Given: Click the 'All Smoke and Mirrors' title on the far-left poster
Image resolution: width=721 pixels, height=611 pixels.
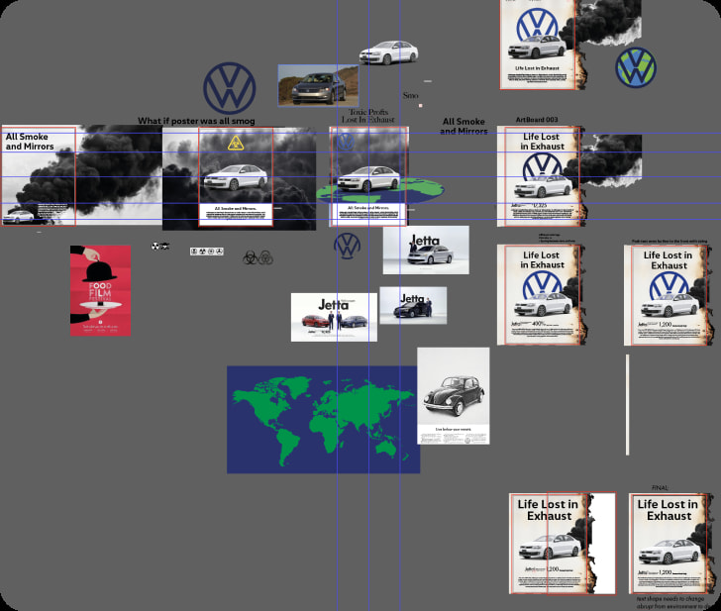Looking at the screenshot, I should (x=30, y=142).
